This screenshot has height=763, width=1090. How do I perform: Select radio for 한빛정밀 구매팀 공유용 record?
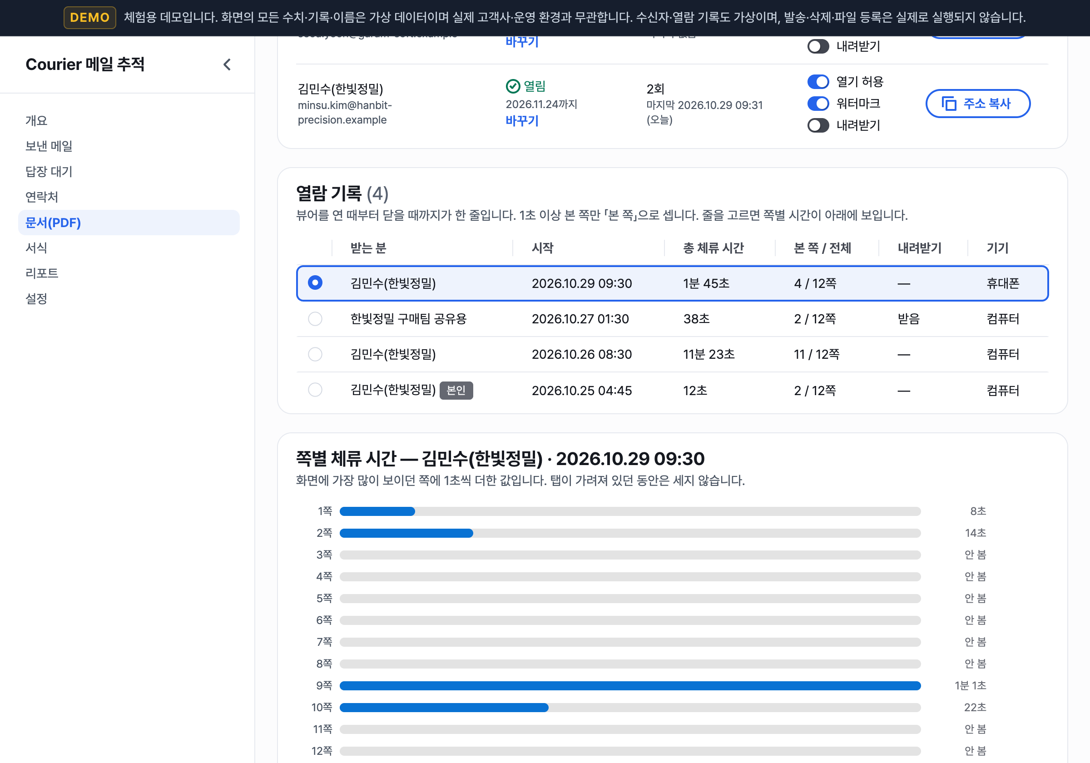click(x=315, y=318)
